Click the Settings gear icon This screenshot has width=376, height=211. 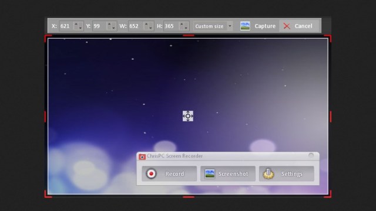[268, 173]
